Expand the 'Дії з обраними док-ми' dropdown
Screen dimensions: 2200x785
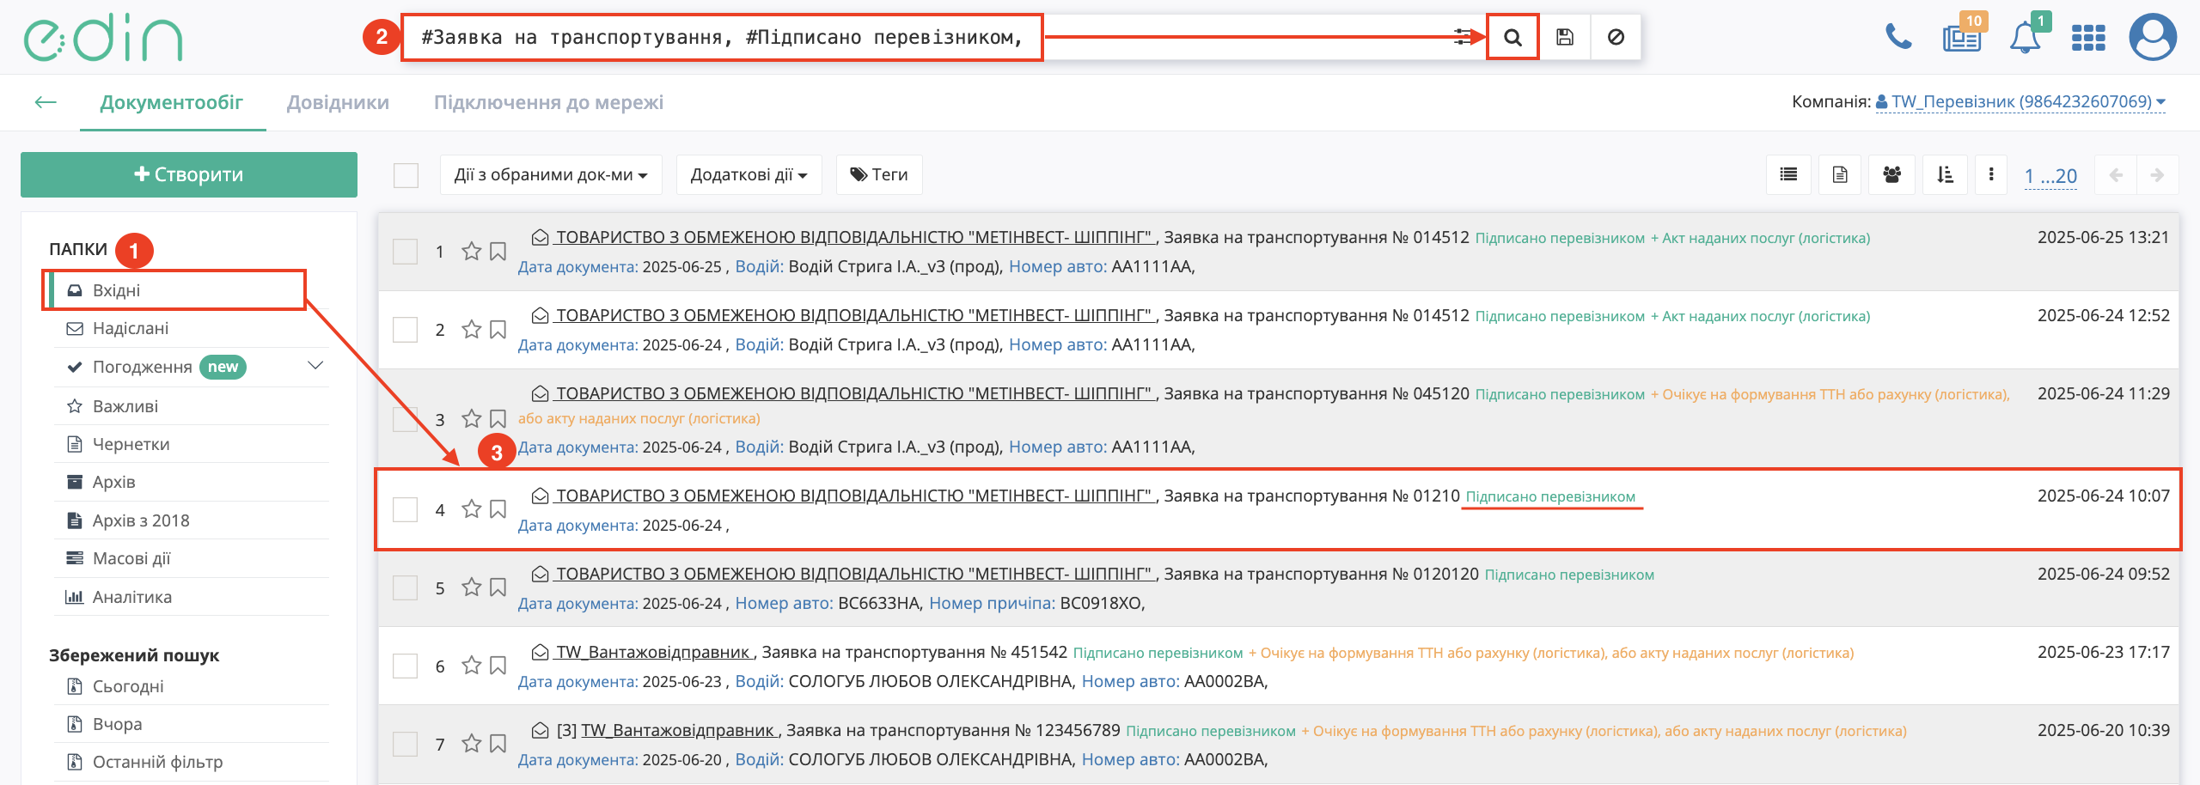[551, 175]
